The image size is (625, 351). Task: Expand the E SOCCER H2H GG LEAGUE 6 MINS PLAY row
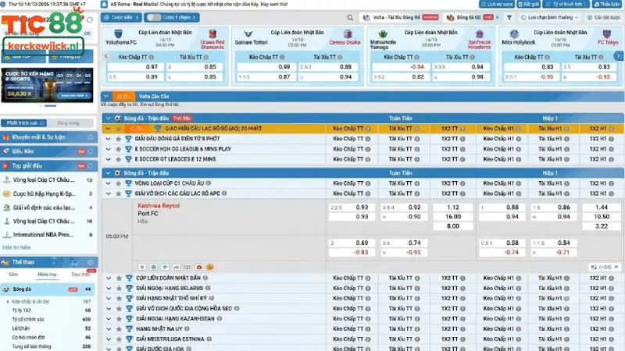point(108,149)
